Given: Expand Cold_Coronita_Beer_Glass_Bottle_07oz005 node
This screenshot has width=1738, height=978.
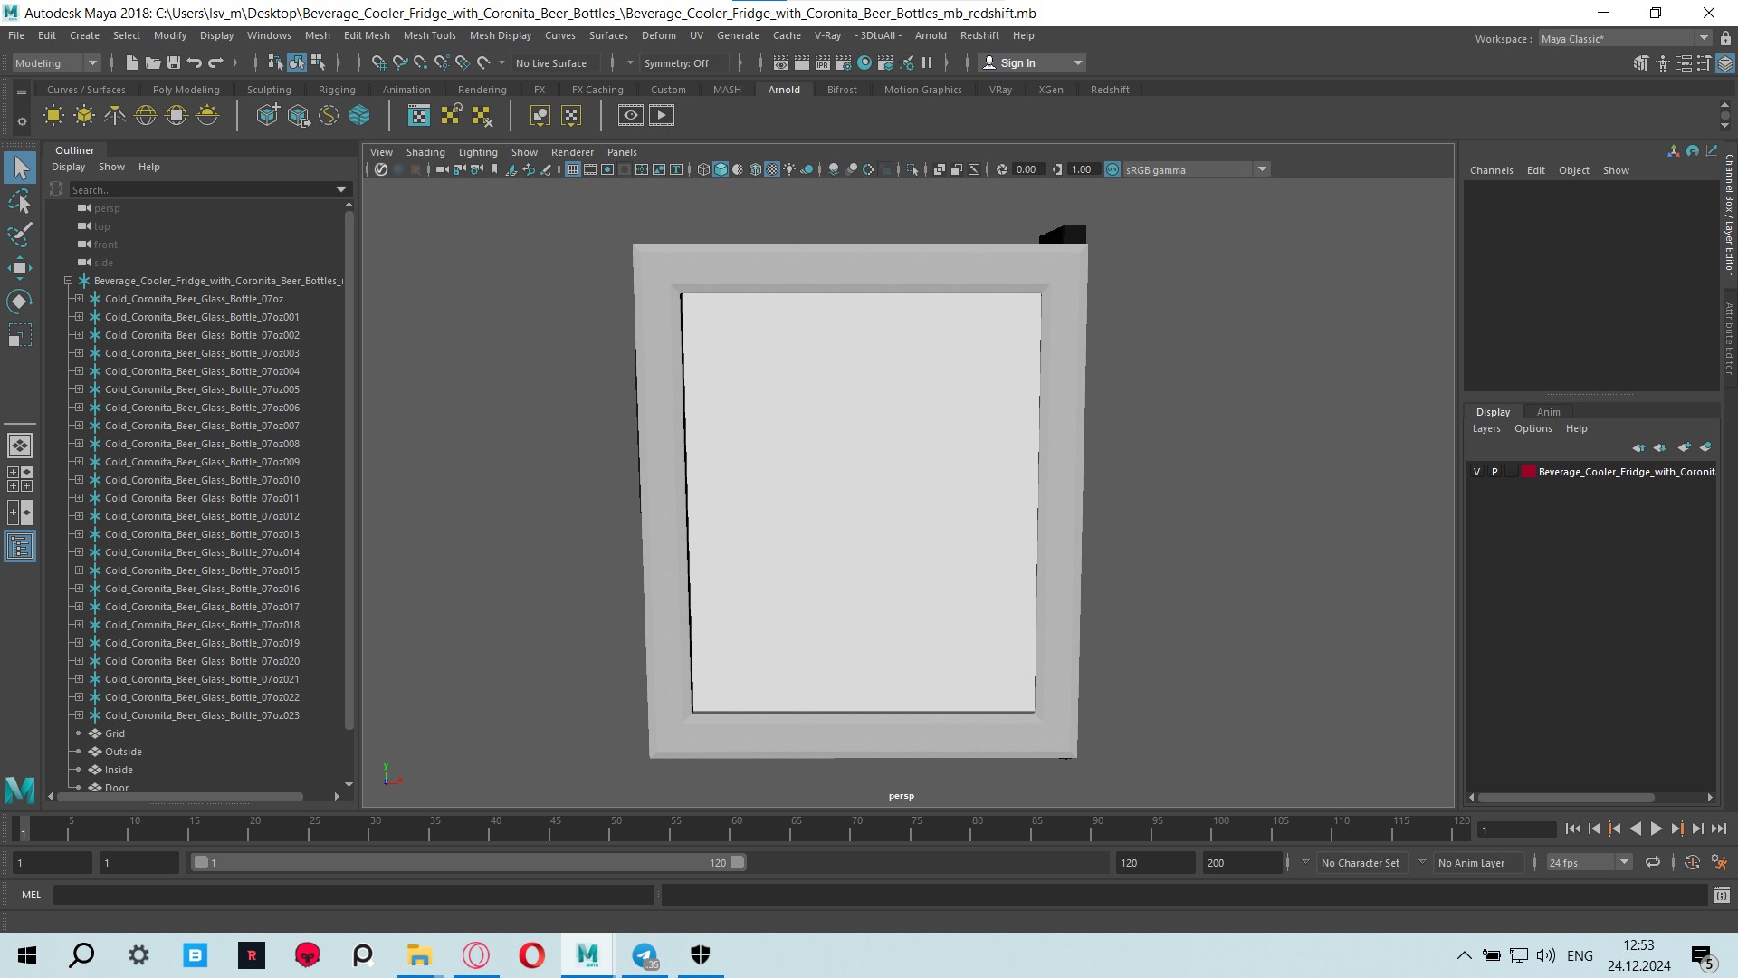Looking at the screenshot, I should (79, 389).
